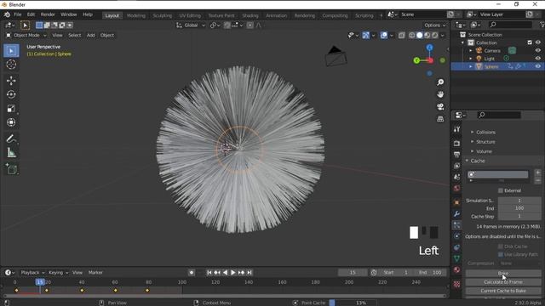This screenshot has width=545, height=306.
Task: Open the File menu
Action: pyautogui.click(x=17, y=14)
